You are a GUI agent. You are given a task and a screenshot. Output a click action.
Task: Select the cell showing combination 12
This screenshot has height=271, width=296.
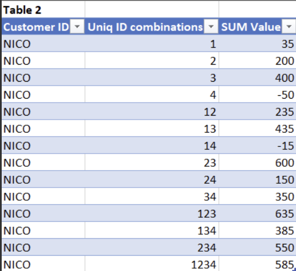[152, 111]
